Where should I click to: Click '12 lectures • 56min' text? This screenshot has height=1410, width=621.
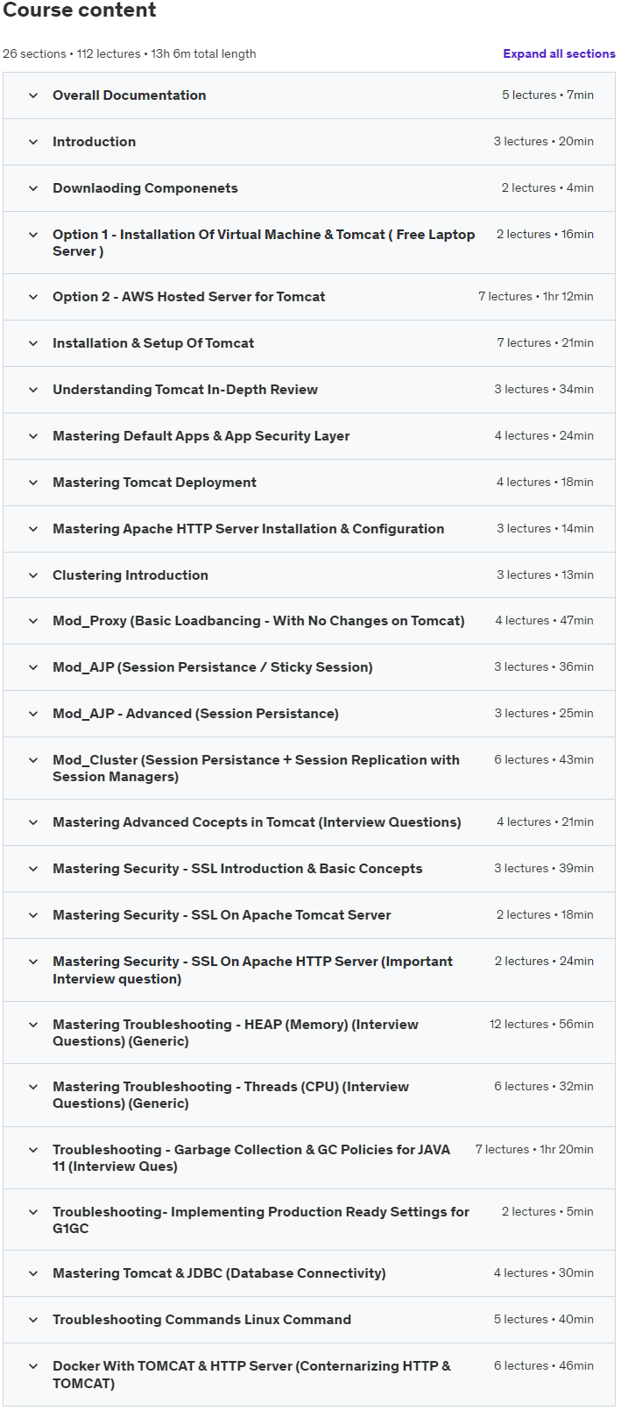pos(541,1024)
